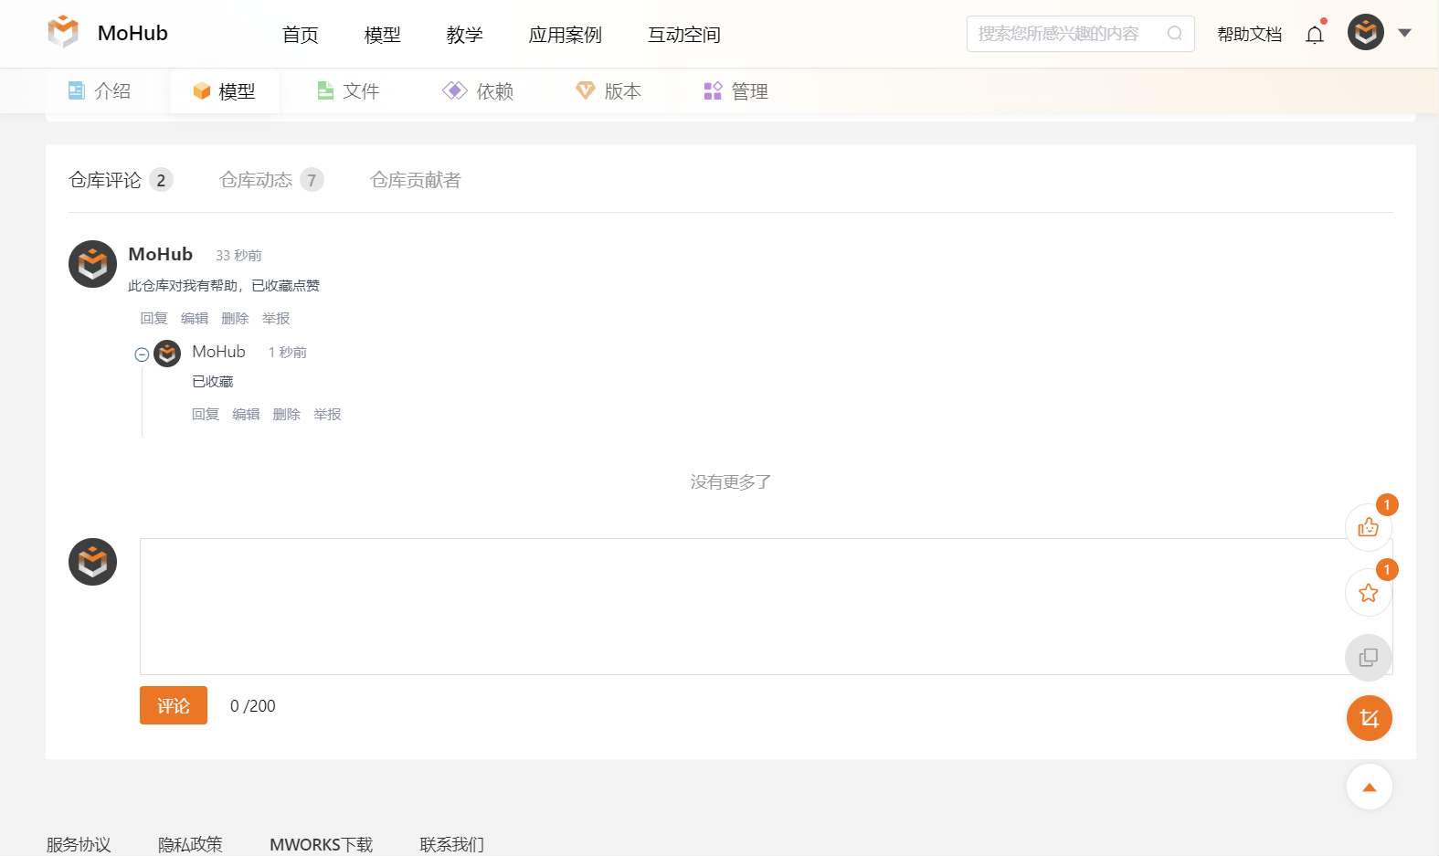This screenshot has height=856, width=1439.
Task: Edit the comment 此仓库对我有帮助
Action: pos(195,318)
